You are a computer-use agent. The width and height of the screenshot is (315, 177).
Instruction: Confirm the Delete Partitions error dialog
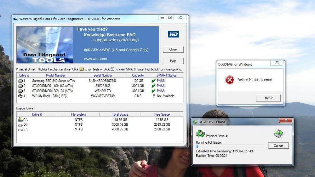point(268,98)
